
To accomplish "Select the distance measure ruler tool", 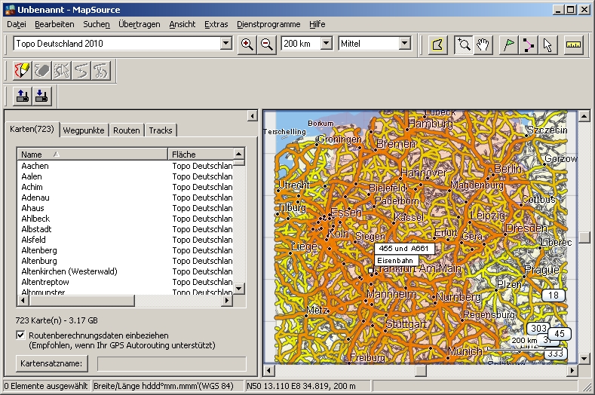I will (x=573, y=44).
